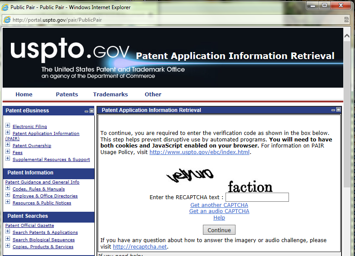355x256 pixels.
Task: Click the 'faction' CAPTCHA word image
Action: (x=250, y=187)
